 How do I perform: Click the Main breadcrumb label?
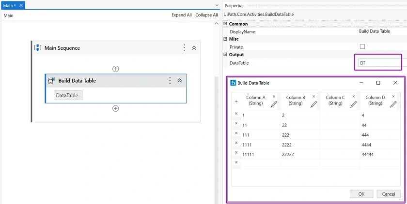click(x=8, y=15)
